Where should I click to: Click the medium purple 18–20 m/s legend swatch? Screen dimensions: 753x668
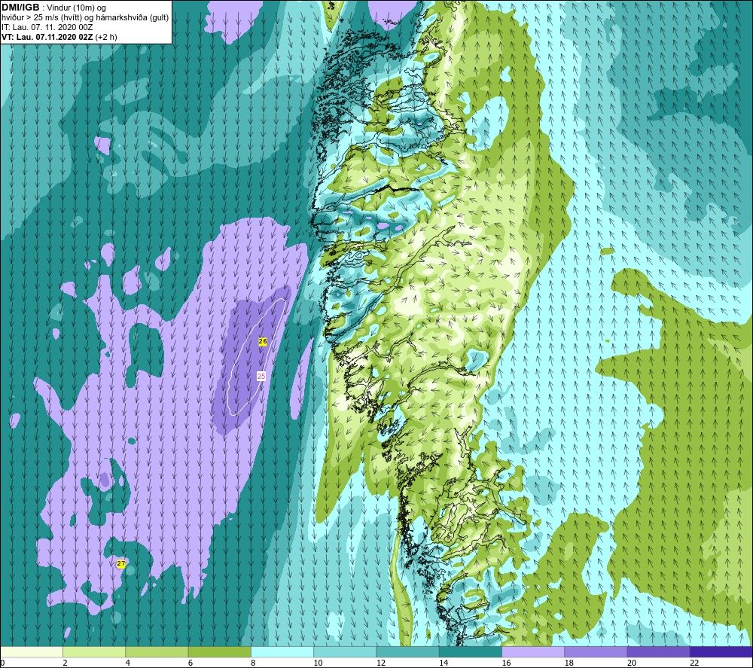click(x=596, y=651)
